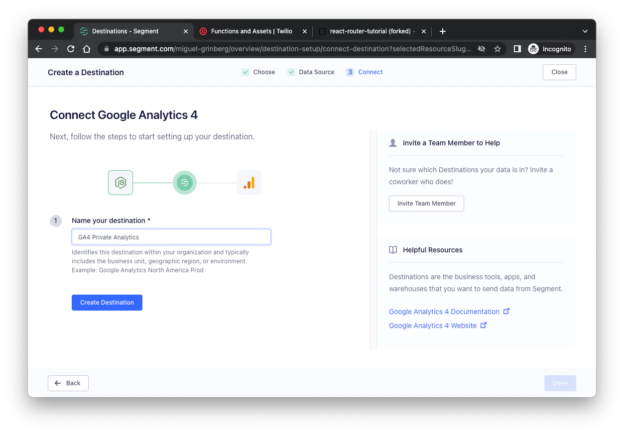The width and height of the screenshot is (624, 434).
Task: Click the Node.js source icon in the pipeline
Action: 120,182
